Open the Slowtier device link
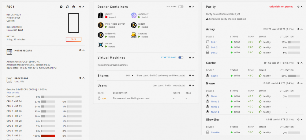This screenshot has width=306, height=140. pos(215,132)
